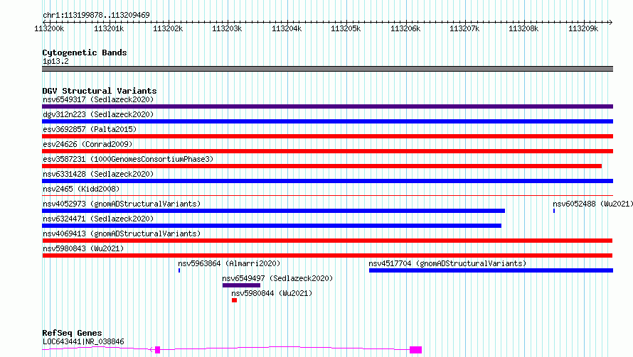Viewport: 633px width, 357px height.
Task: Click the 113209k ruler label
Action: [x=583, y=28]
